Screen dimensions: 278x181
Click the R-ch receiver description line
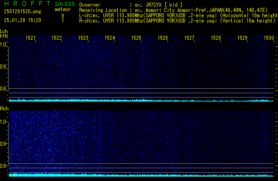[x=177, y=21]
